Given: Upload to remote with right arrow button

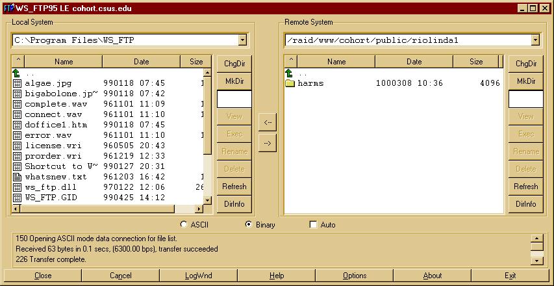Looking at the screenshot, I should pyautogui.click(x=268, y=143).
